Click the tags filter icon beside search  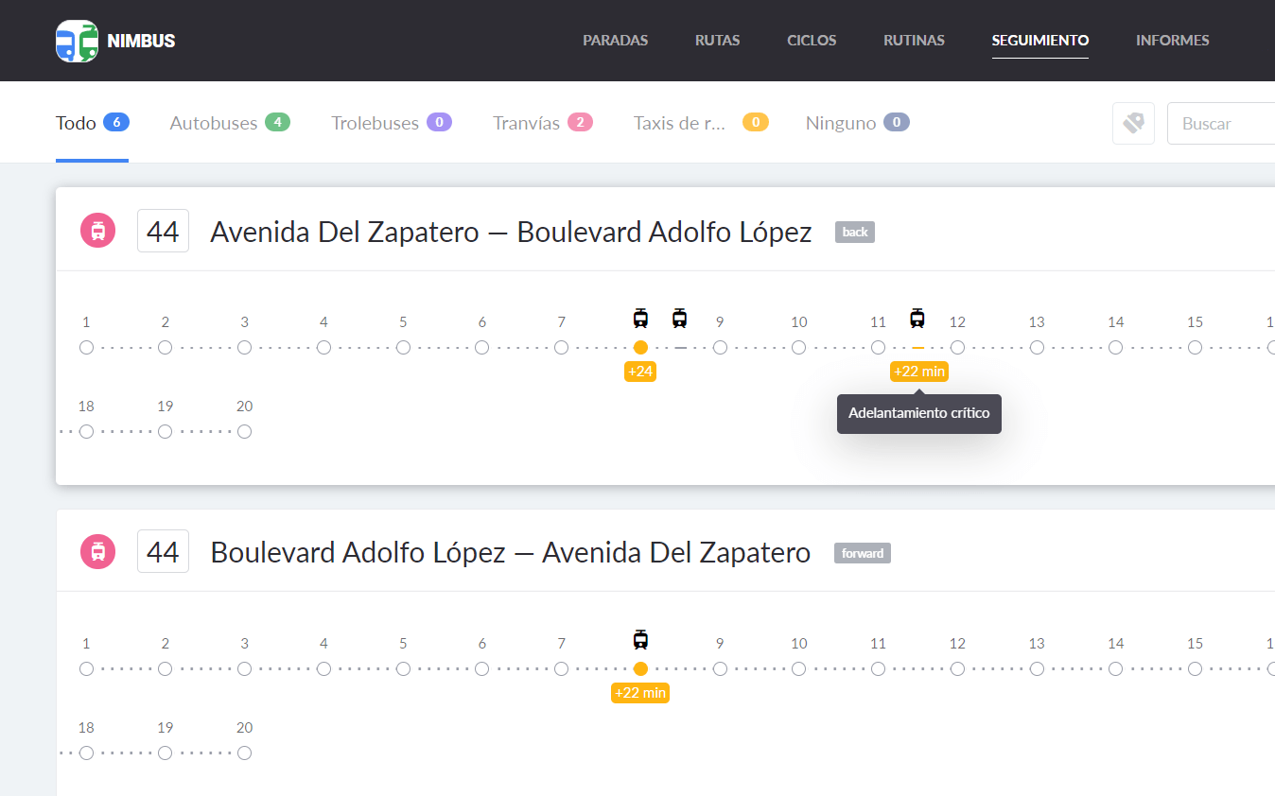click(1133, 123)
